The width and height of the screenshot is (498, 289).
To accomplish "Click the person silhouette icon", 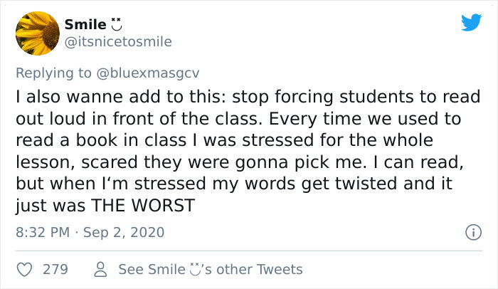I will (x=101, y=270).
